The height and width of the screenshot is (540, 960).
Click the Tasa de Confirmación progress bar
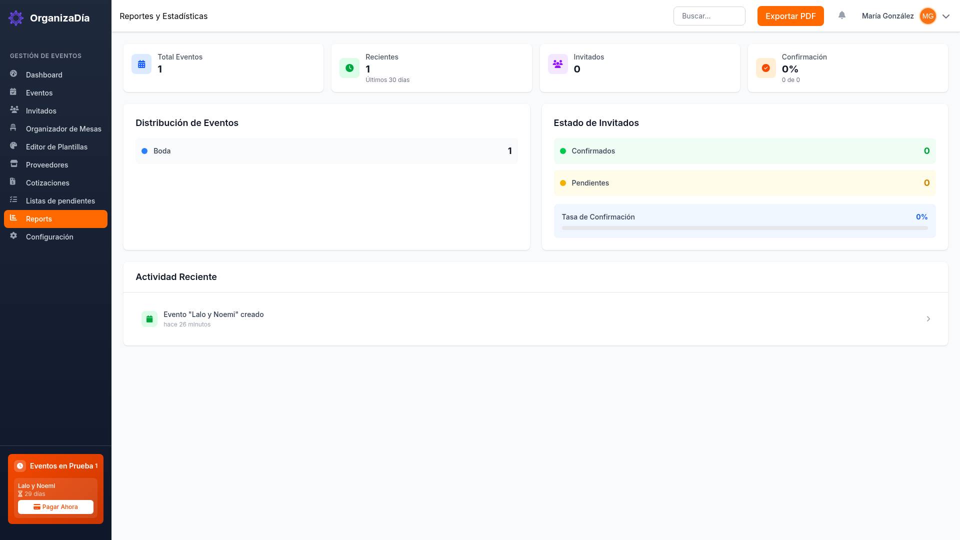(744, 228)
